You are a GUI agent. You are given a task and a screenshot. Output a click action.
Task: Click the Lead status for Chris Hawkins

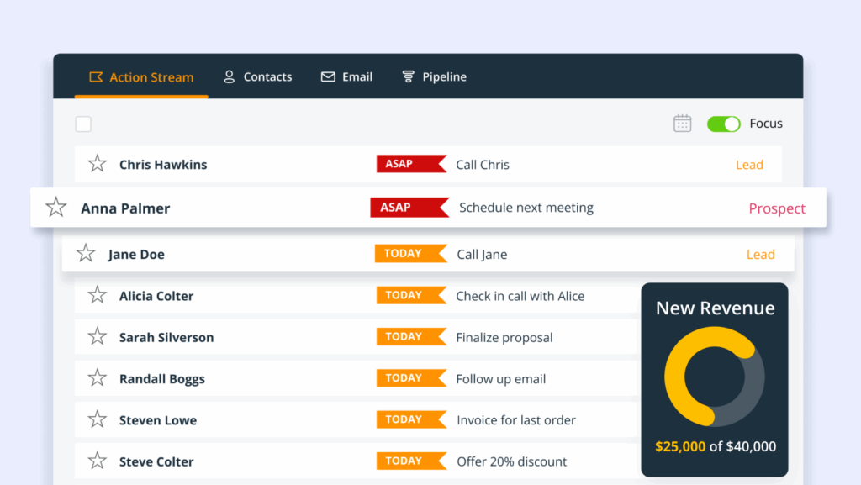pos(749,165)
